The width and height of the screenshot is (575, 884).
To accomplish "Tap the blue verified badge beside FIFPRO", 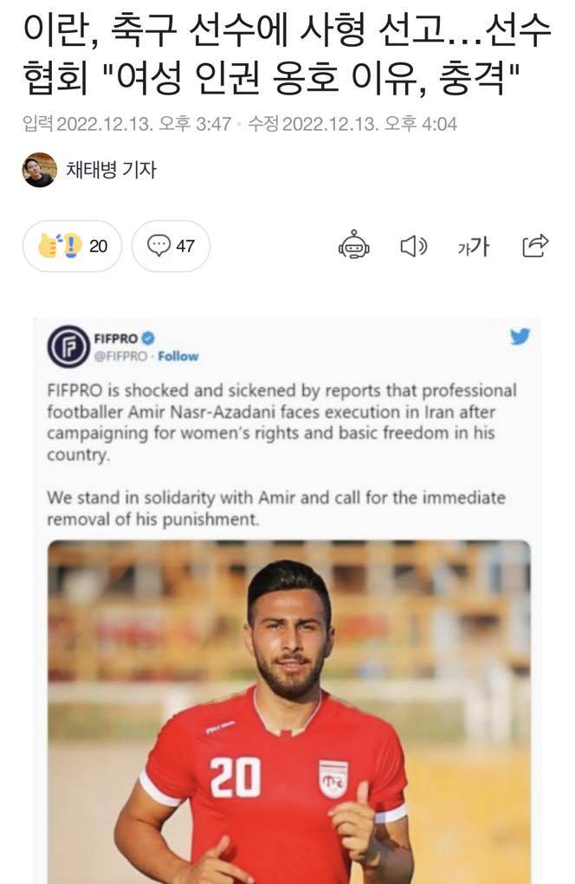I will [148, 338].
